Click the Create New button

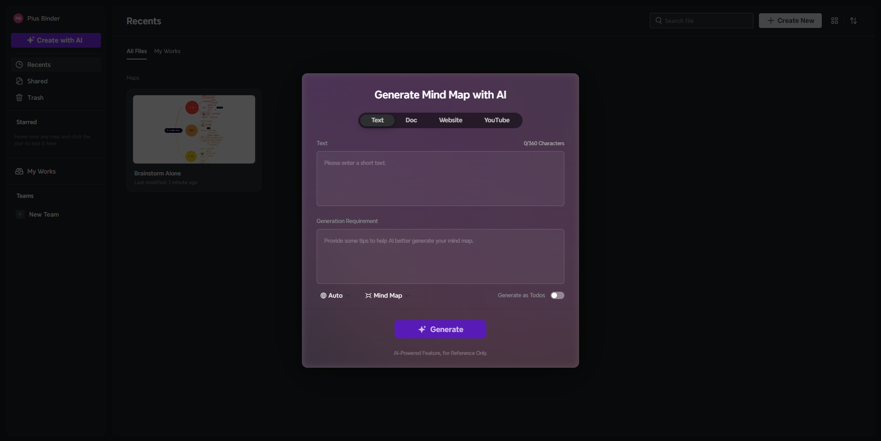[x=790, y=21]
